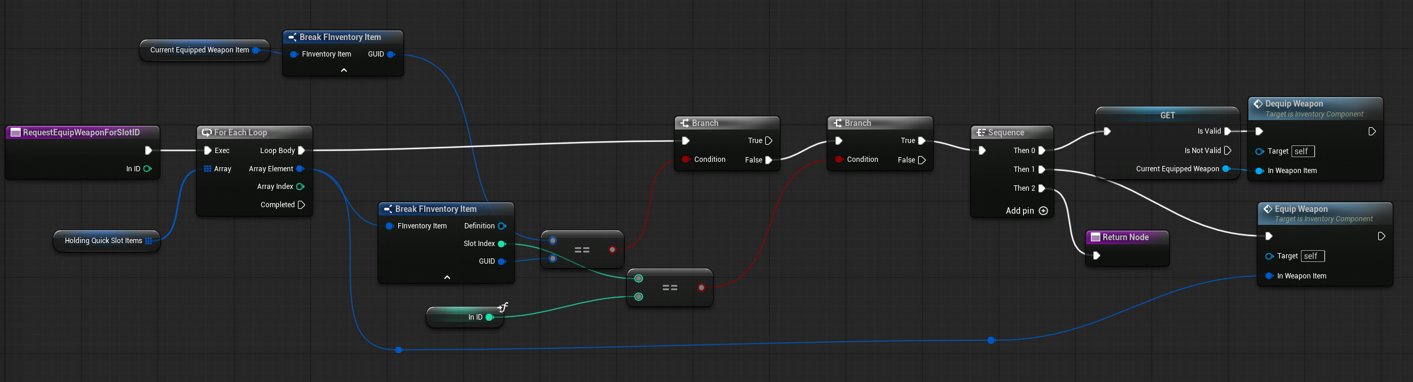The image size is (1413, 382).
Task: Click the Loop Body exec output pin
Action: (x=301, y=151)
